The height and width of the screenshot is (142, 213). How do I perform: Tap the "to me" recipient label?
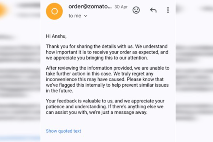pos(75,16)
